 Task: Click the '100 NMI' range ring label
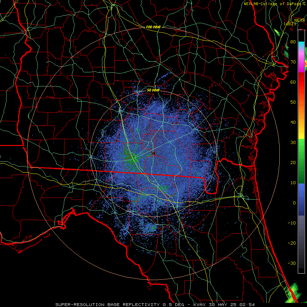153,27
